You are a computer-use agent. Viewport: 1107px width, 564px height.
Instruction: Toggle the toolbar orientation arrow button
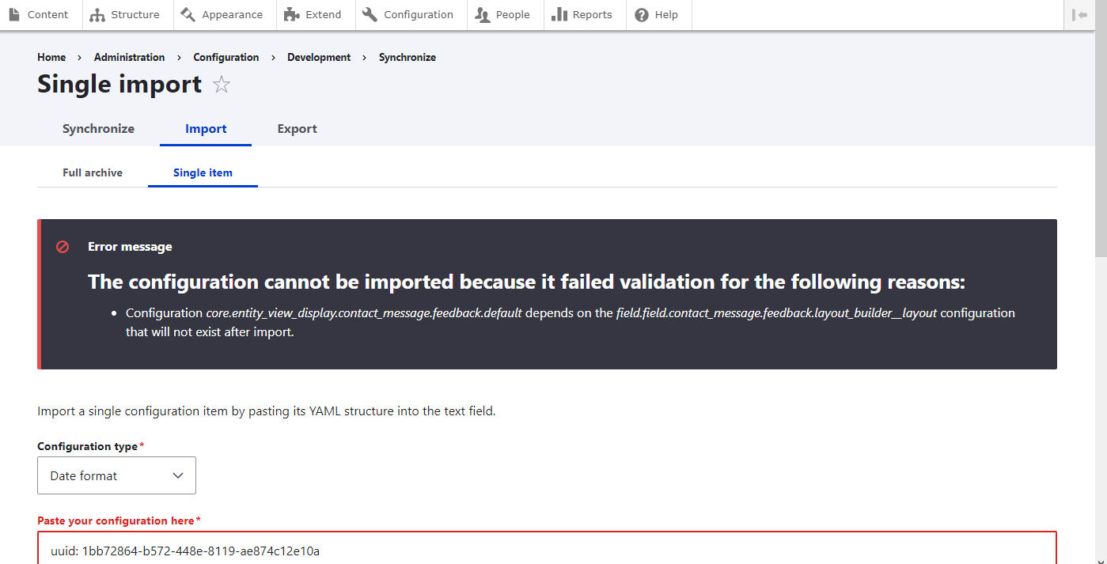pos(1079,15)
